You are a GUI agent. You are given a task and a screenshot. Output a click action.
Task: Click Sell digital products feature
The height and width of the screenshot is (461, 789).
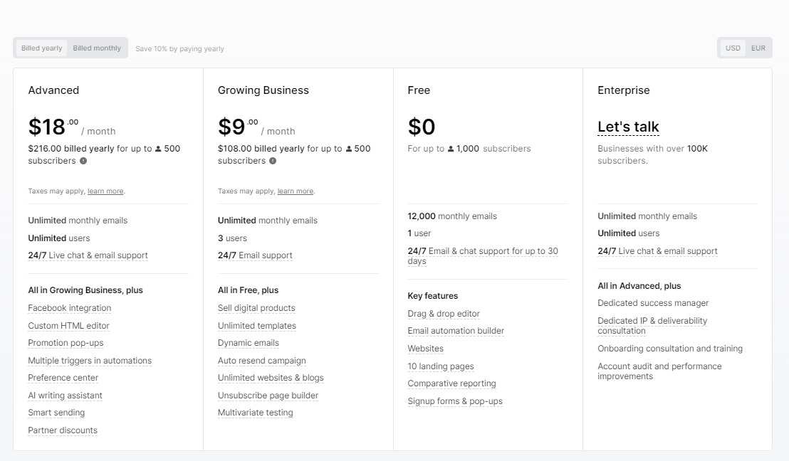pyautogui.click(x=256, y=308)
